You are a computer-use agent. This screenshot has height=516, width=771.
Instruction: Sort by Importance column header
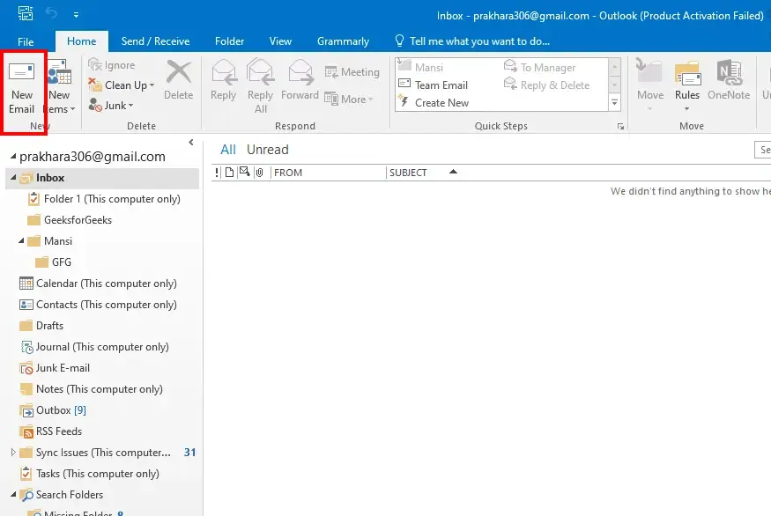coord(217,173)
